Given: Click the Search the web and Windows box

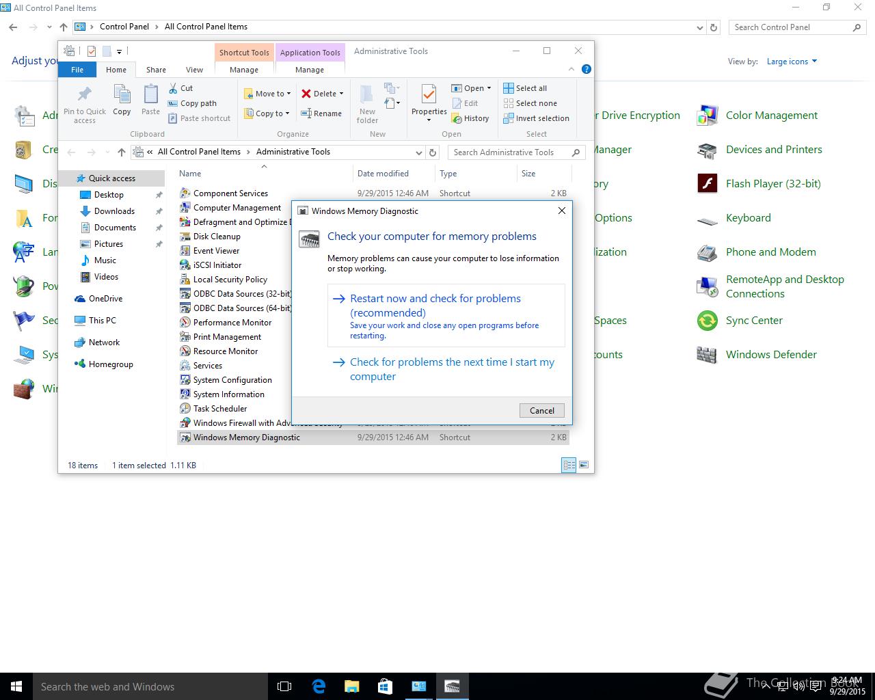Looking at the screenshot, I should pos(150,686).
